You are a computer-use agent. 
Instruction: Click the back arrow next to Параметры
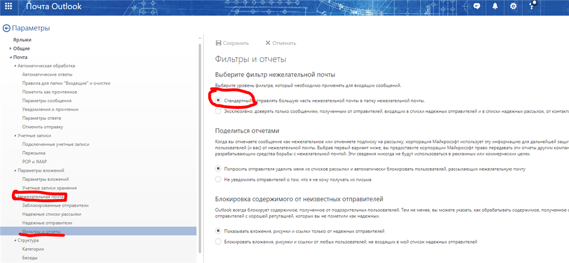pos(6,28)
